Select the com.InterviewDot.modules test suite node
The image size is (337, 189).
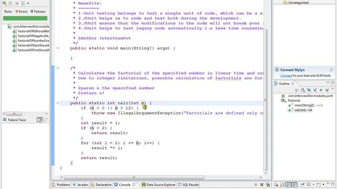(28, 26)
